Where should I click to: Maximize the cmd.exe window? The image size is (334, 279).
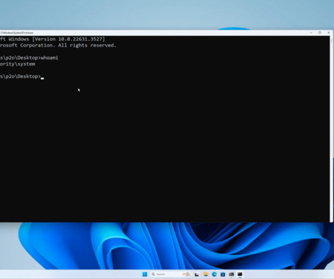point(320,33)
